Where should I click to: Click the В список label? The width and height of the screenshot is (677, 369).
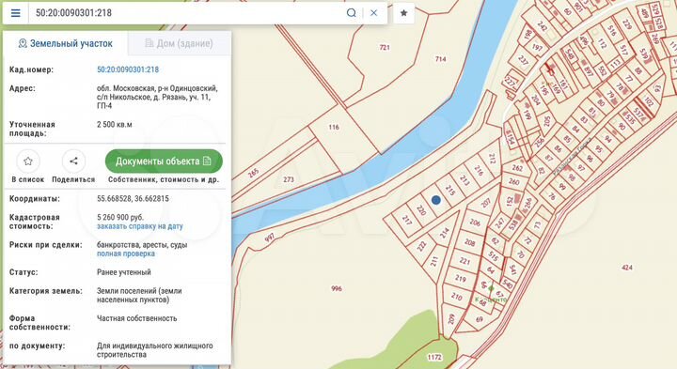tap(28, 179)
